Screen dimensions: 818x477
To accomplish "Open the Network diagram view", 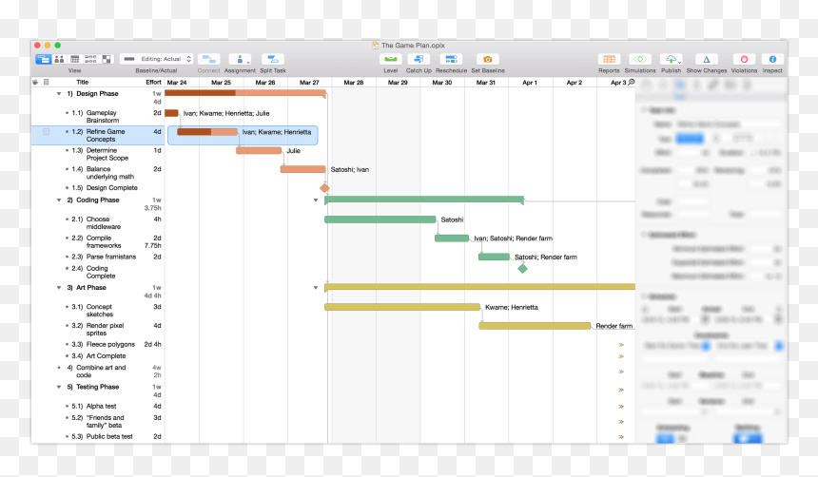I will 90,59.
